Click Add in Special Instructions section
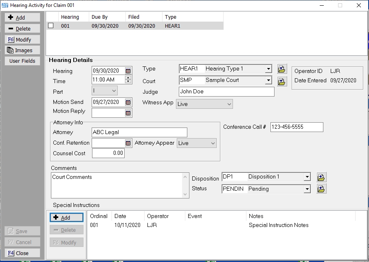 pos(66,218)
